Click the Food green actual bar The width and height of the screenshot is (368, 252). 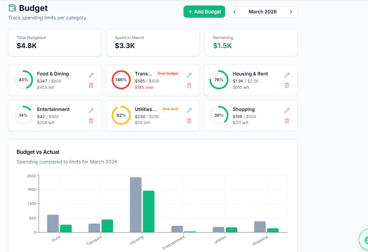66,228
